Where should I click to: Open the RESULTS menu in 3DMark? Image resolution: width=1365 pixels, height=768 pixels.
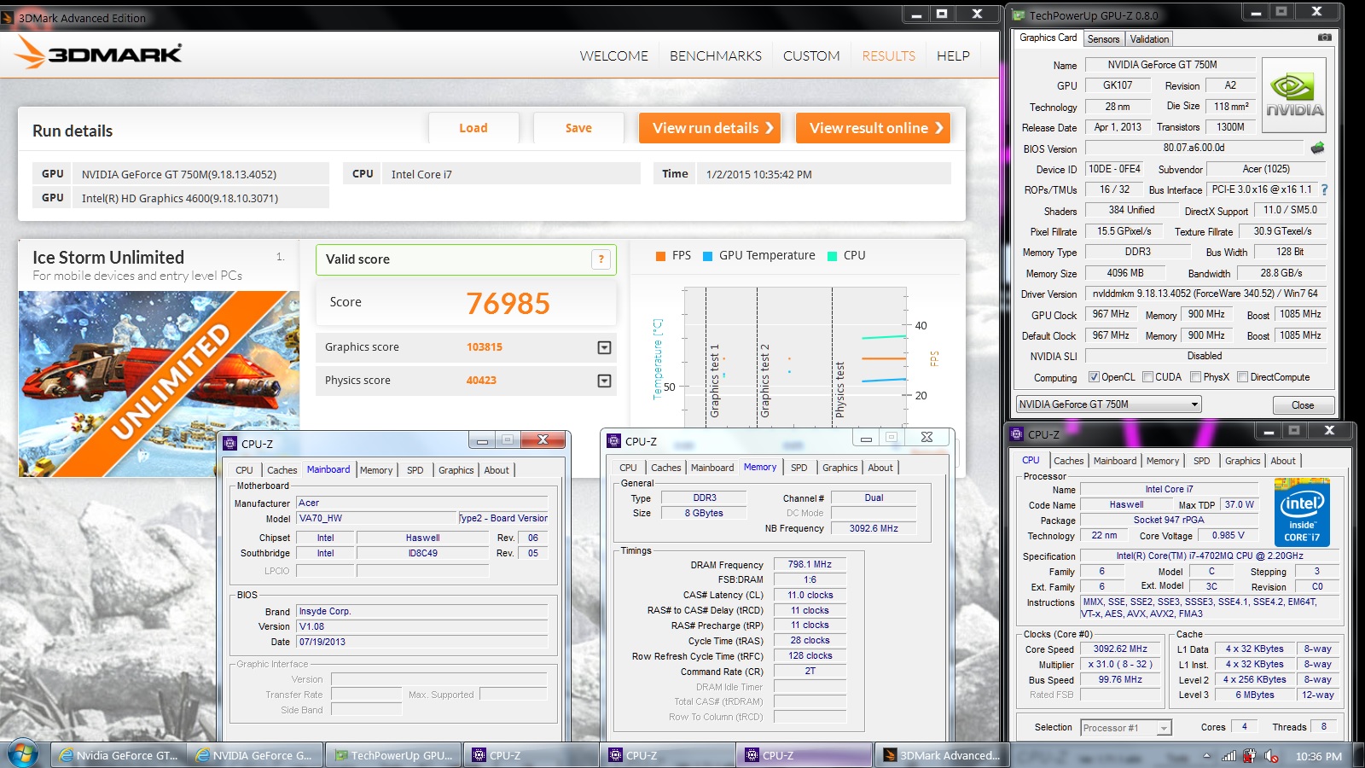coord(888,55)
